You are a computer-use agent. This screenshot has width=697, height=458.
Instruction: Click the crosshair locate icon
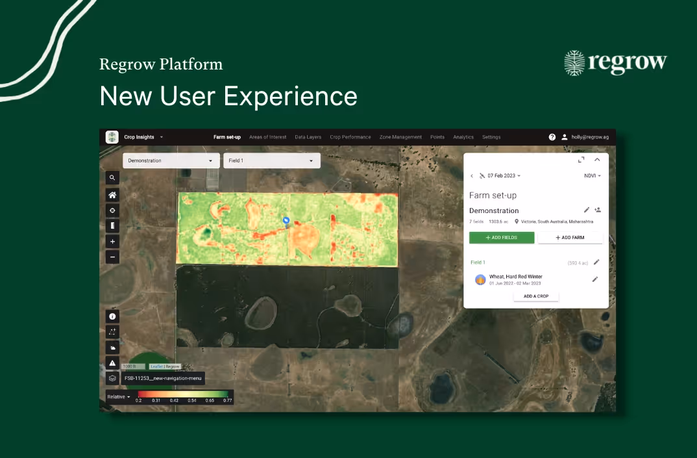tap(112, 210)
